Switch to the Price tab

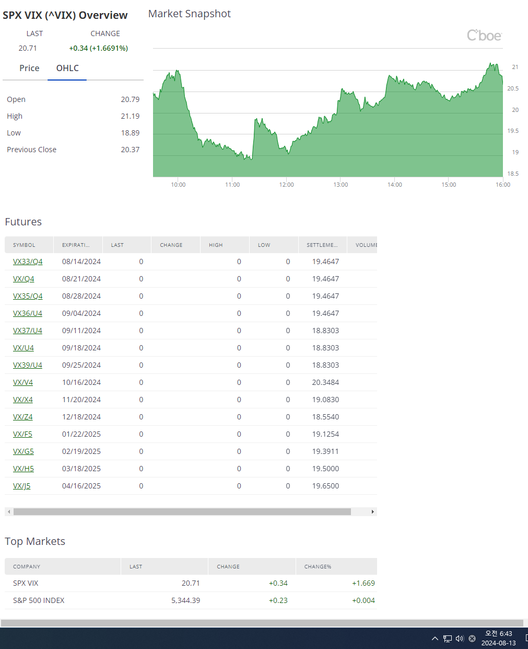(29, 68)
